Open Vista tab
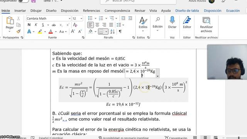This screenshot has height=139, width=247. click(x=153, y=10)
